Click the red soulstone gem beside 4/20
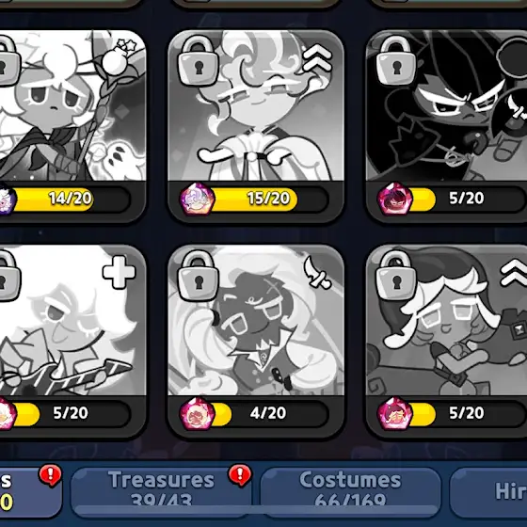The image size is (527, 527). tap(198, 413)
